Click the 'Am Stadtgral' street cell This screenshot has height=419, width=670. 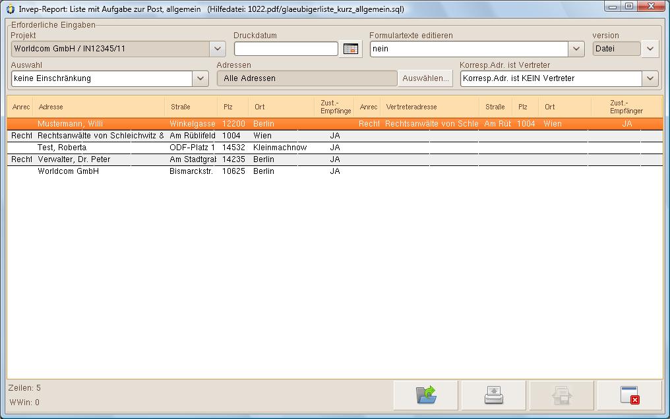click(193, 159)
